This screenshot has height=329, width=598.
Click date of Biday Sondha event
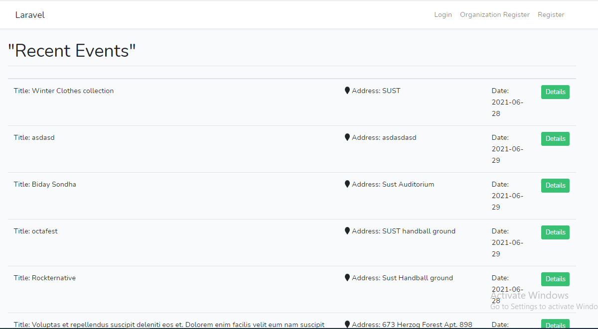pyautogui.click(x=507, y=196)
